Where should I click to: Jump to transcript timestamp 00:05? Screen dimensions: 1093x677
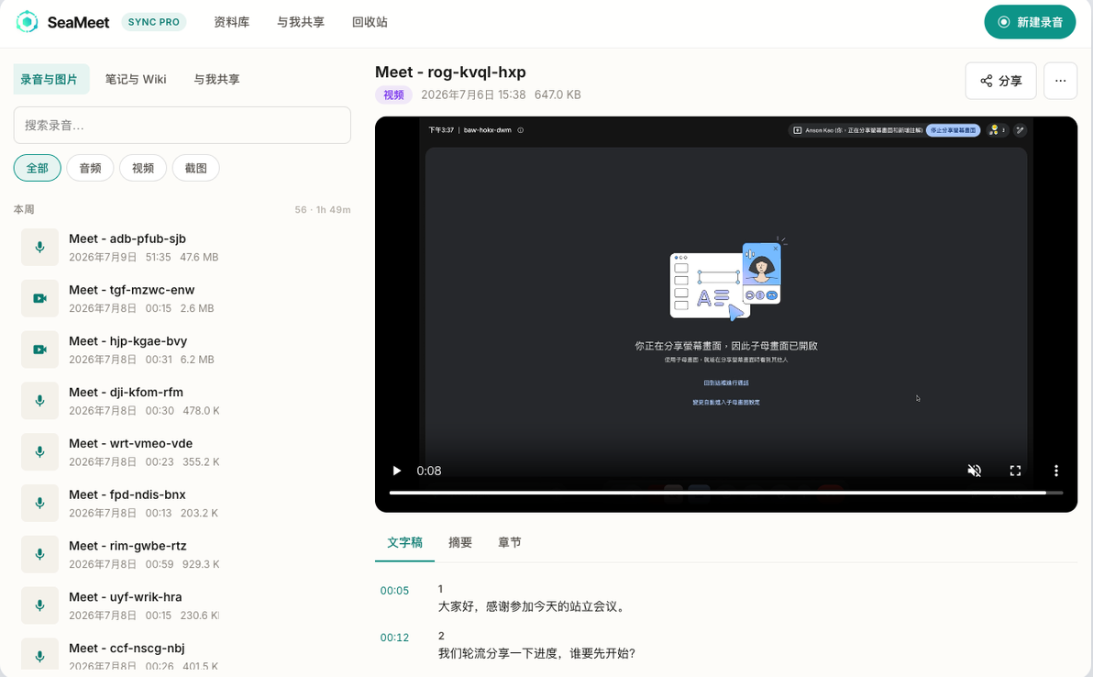pyautogui.click(x=394, y=591)
